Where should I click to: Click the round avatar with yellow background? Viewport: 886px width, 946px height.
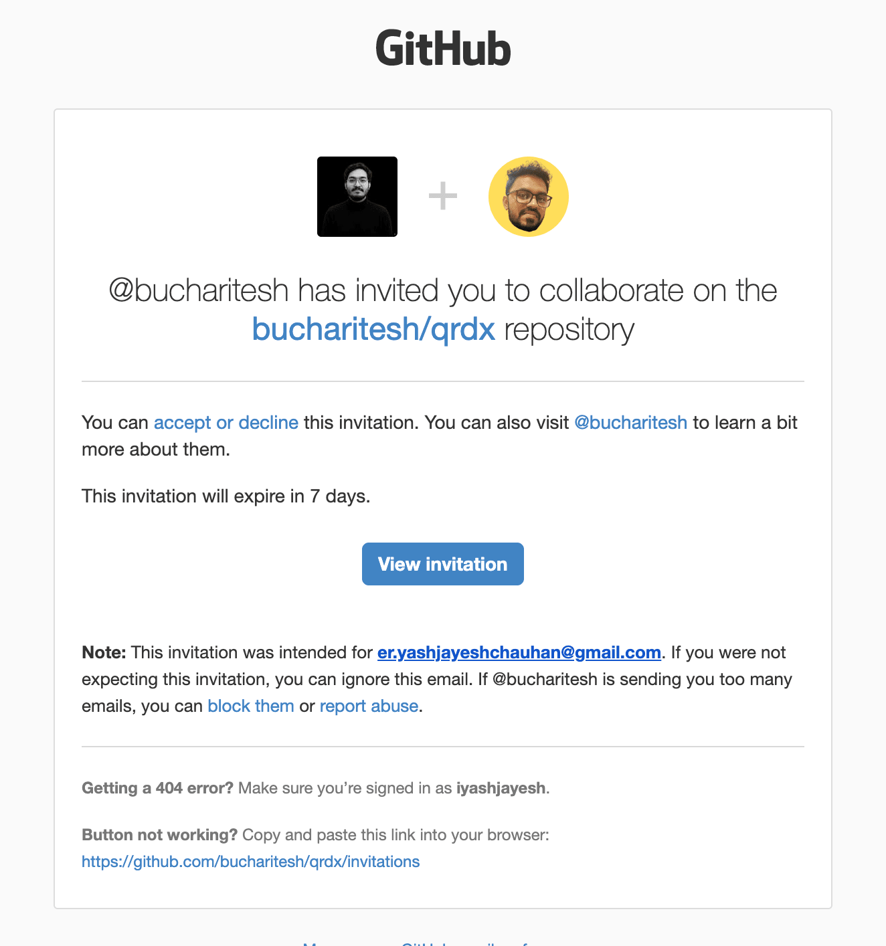529,197
